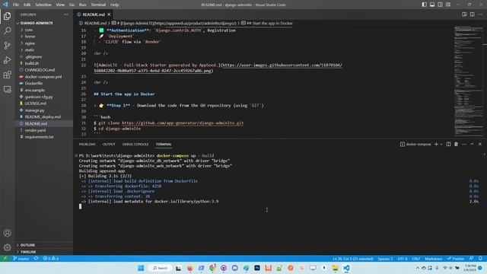Open the Terminal menu
487x274 pixels.
[98, 5]
